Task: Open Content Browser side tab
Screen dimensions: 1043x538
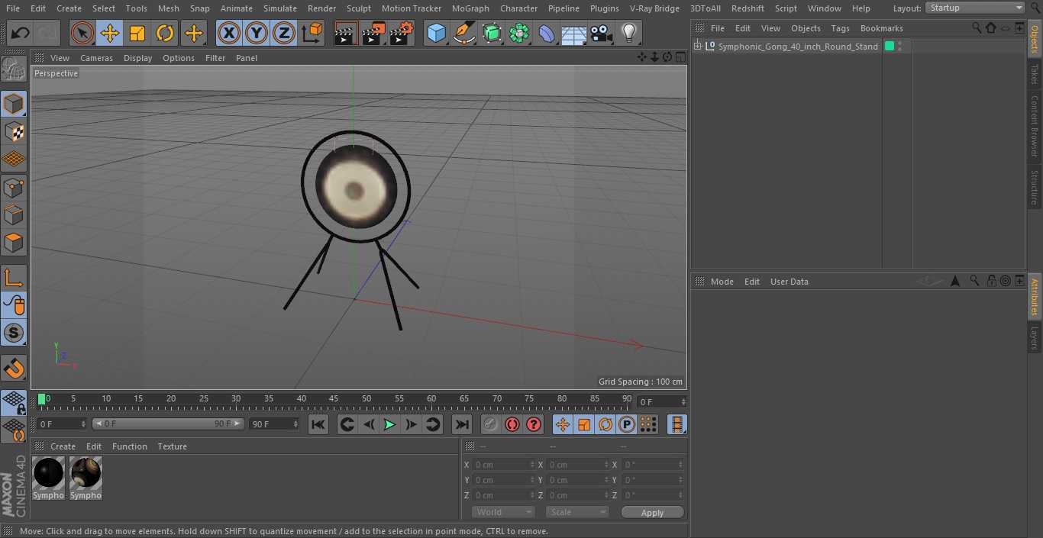Action: (x=1035, y=126)
